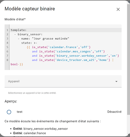
Task: Open the Appareil dropdown
Action: point(63,81)
